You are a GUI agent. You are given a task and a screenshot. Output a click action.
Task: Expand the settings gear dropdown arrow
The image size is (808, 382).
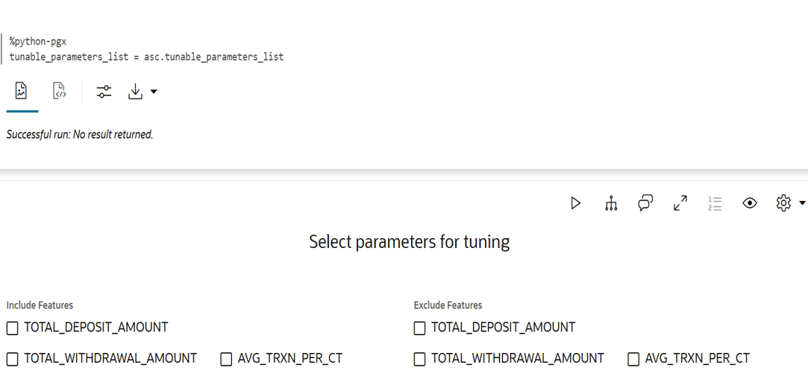pyautogui.click(x=802, y=203)
